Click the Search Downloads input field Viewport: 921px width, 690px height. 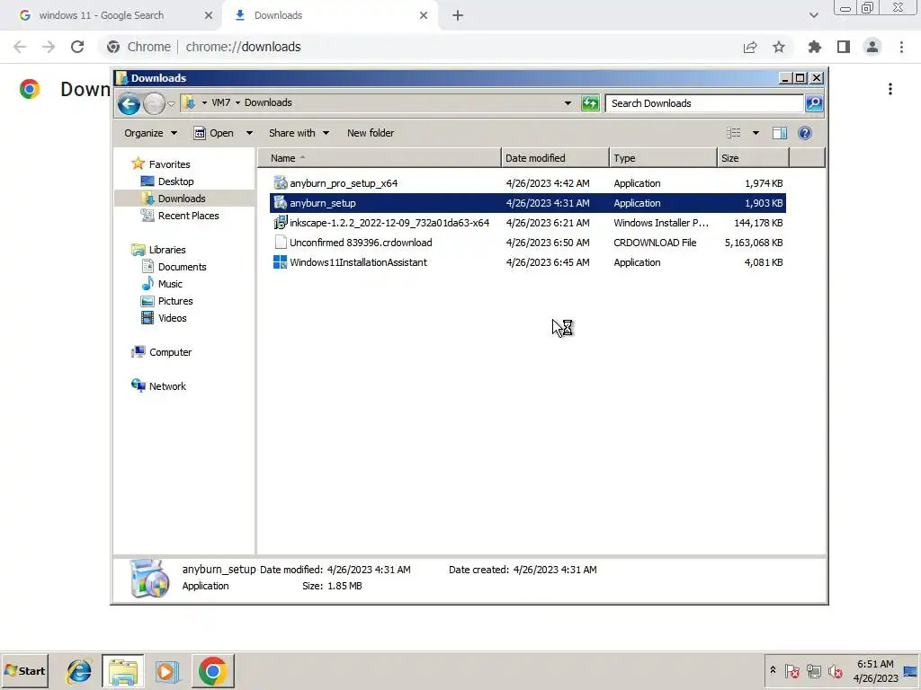point(705,103)
